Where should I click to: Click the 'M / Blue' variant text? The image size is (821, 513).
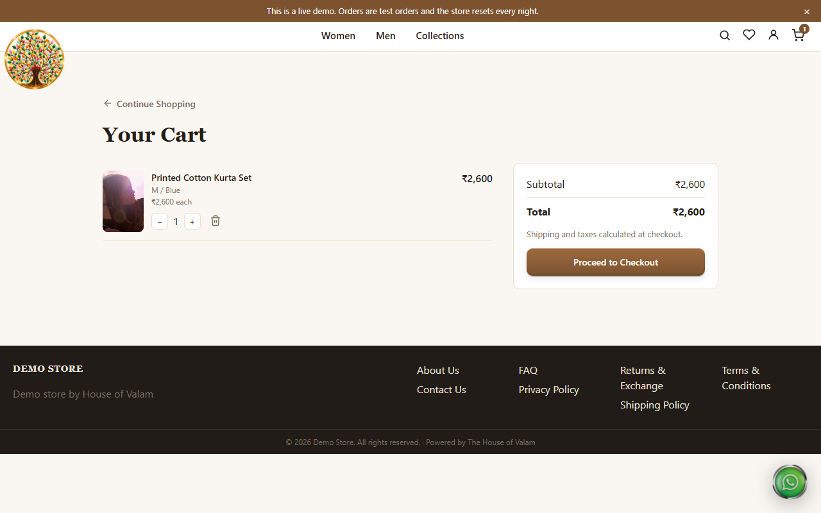tap(165, 190)
